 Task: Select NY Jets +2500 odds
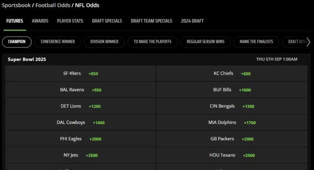(81, 155)
